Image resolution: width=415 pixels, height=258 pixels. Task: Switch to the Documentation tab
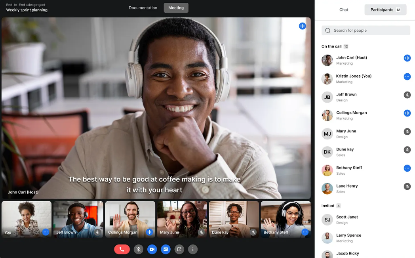pos(143,8)
